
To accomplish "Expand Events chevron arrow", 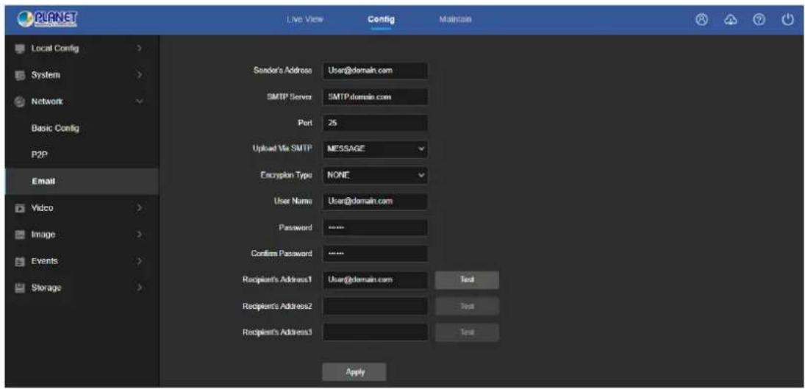I will tap(139, 261).
